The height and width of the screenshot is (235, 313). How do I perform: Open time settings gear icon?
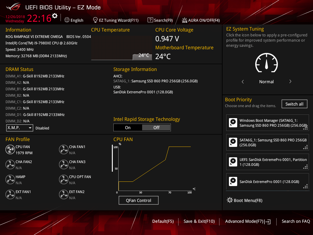click(x=54, y=16)
